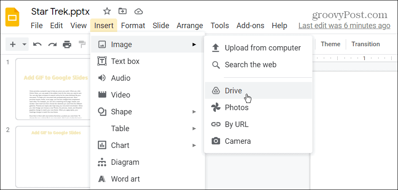
Task: Expand the Shape submenu arrow
Action: 194,111
